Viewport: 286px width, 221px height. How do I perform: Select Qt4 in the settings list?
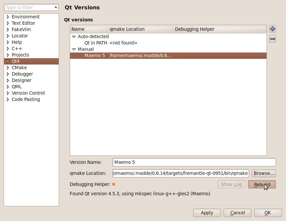pyautogui.click(x=16, y=61)
